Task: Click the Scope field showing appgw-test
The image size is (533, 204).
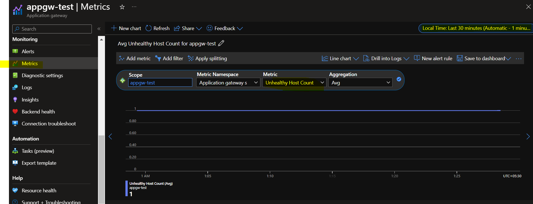Action: tap(160, 82)
